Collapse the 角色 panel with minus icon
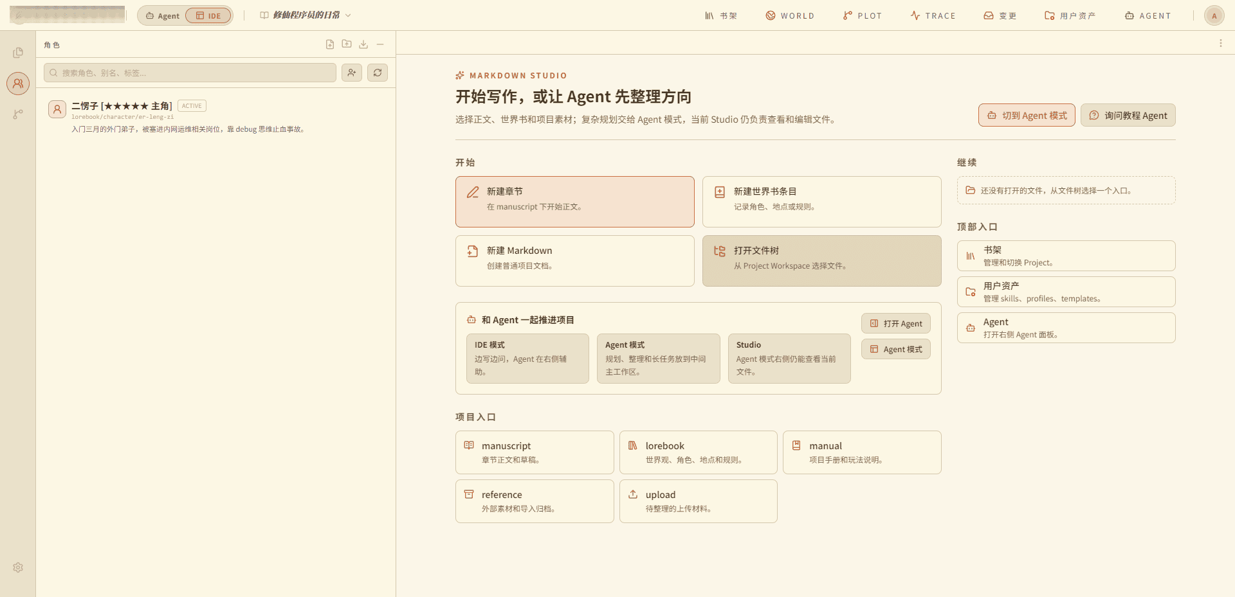The width and height of the screenshot is (1235, 597). [x=380, y=44]
